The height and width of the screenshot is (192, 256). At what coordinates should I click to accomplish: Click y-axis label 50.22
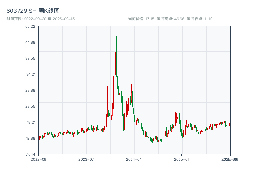(x=30, y=26)
